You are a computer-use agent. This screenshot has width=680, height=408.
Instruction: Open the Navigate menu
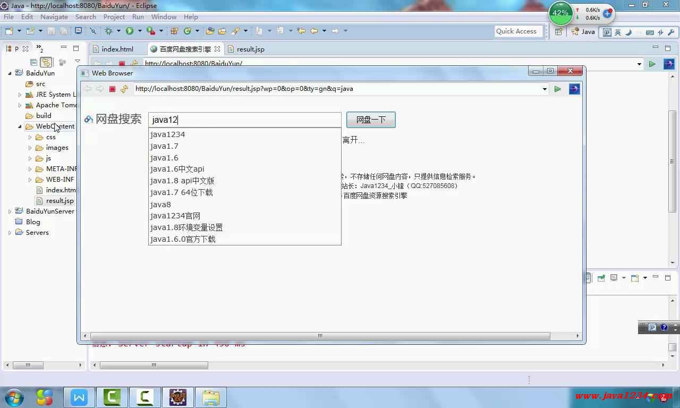point(54,16)
